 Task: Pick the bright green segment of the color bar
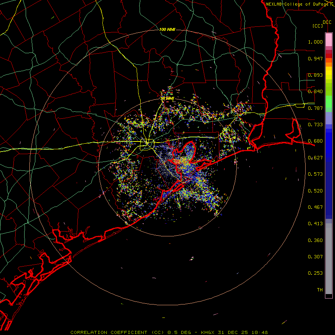click(329, 102)
